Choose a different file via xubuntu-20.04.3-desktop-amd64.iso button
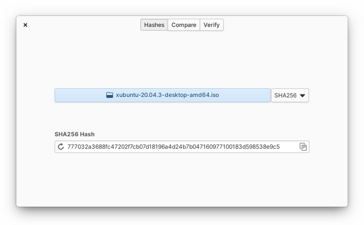Screen dimensions: 364x225 (x=163, y=95)
